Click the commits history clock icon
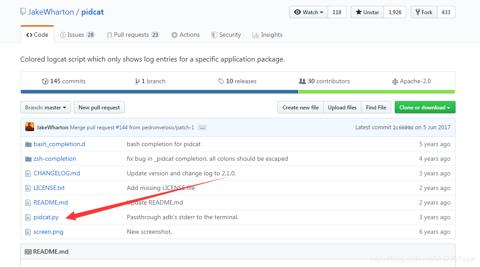Viewport: 480px width, 267px height. click(45, 81)
